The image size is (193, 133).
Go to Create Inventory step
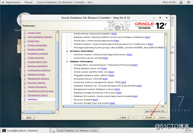pyautogui.click(x=36, y=58)
